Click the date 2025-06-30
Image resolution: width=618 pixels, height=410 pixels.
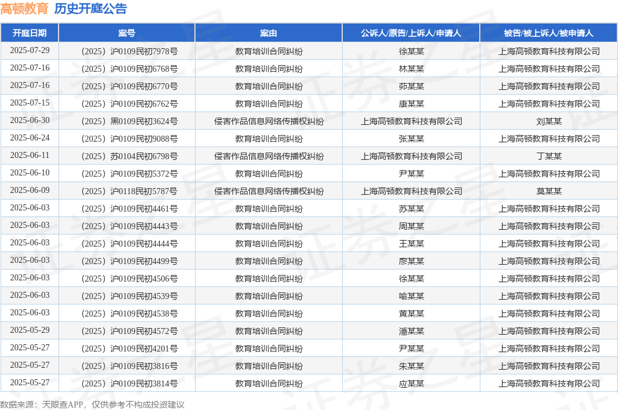point(30,120)
